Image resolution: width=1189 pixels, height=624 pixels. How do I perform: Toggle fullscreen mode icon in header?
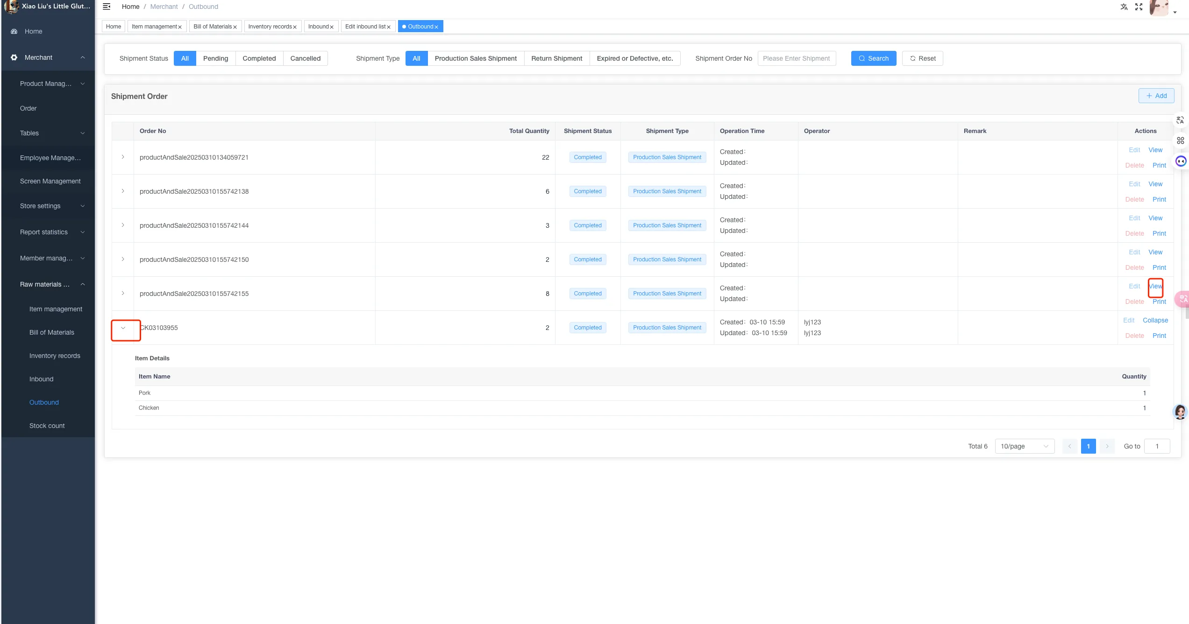point(1139,7)
